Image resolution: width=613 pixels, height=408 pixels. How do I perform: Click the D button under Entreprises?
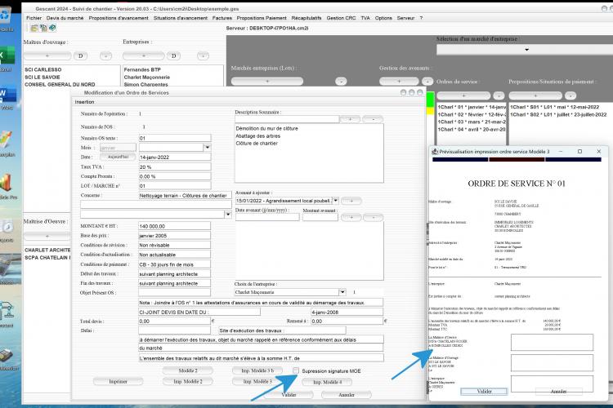[x=173, y=55]
